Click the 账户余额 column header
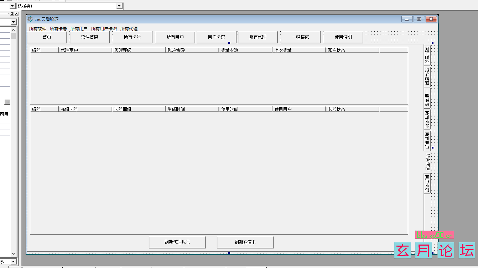The image size is (478, 268). pos(192,50)
